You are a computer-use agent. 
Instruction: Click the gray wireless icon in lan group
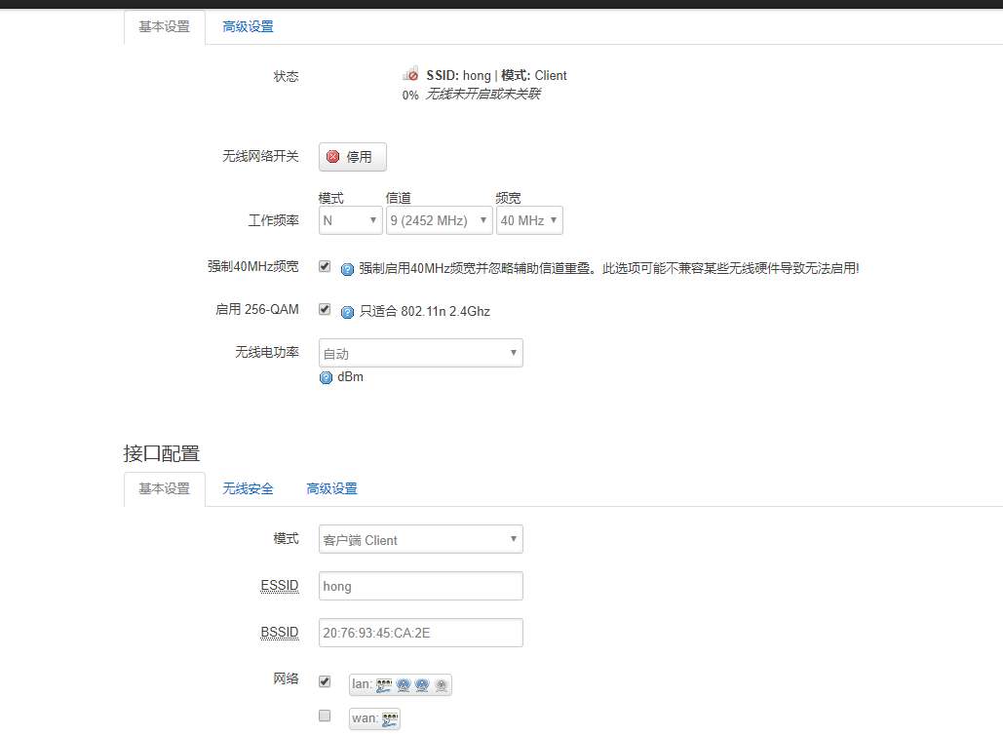(x=442, y=685)
